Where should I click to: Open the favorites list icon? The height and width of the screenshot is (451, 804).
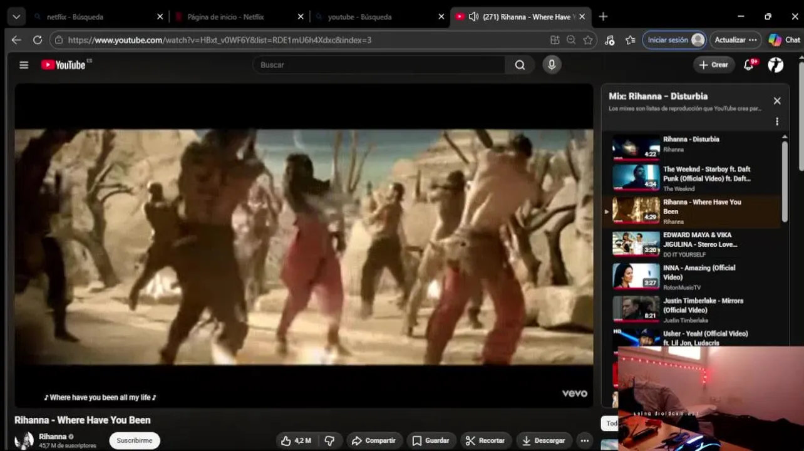[x=631, y=39]
